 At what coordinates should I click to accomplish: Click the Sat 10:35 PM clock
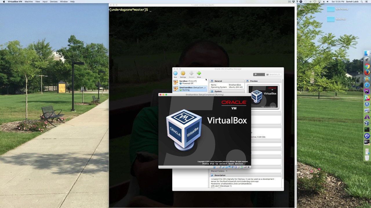(338, 1)
